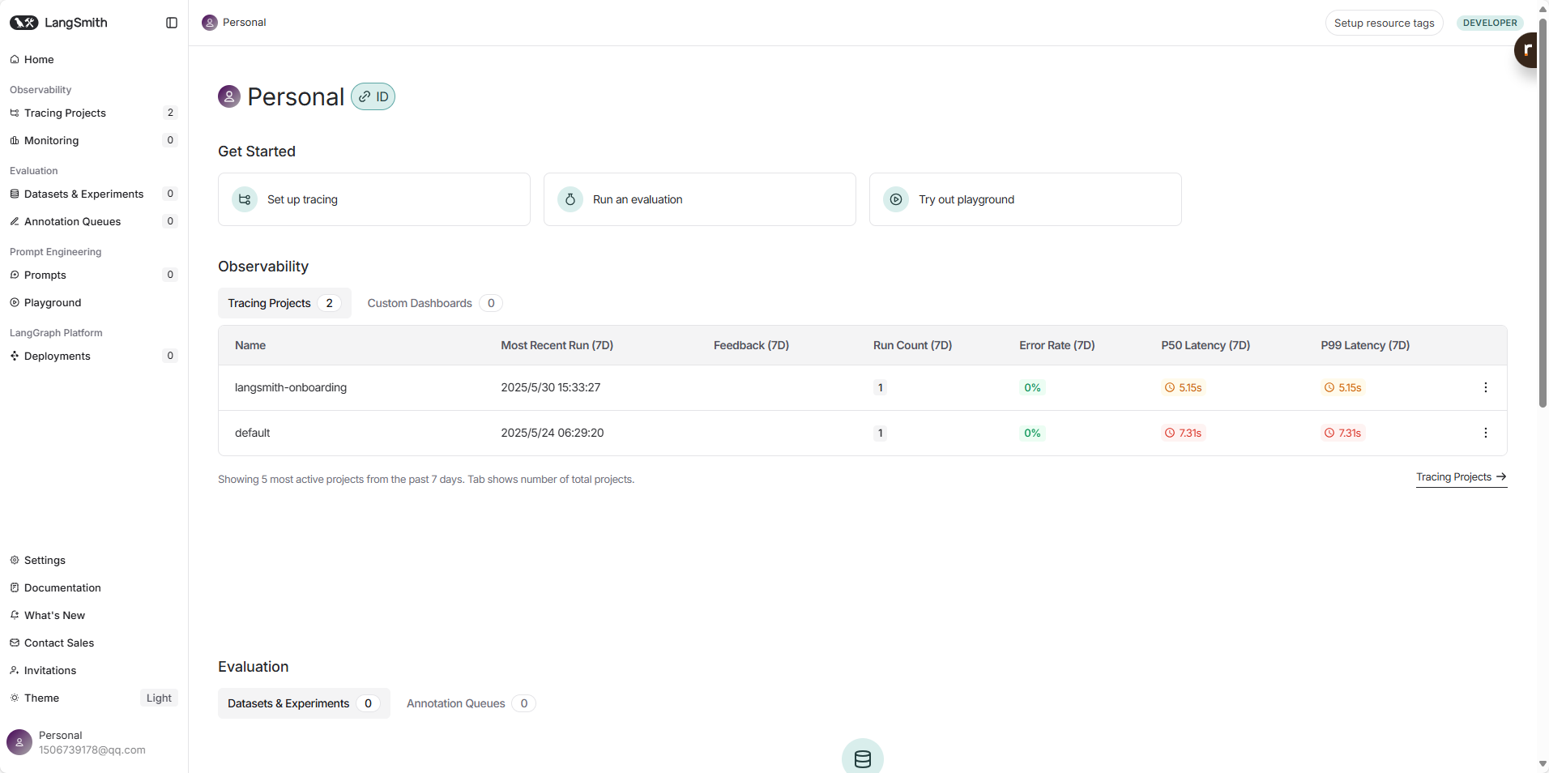Open Playground from the sidebar
Image resolution: width=1549 pixels, height=773 pixels.
pyautogui.click(x=94, y=302)
